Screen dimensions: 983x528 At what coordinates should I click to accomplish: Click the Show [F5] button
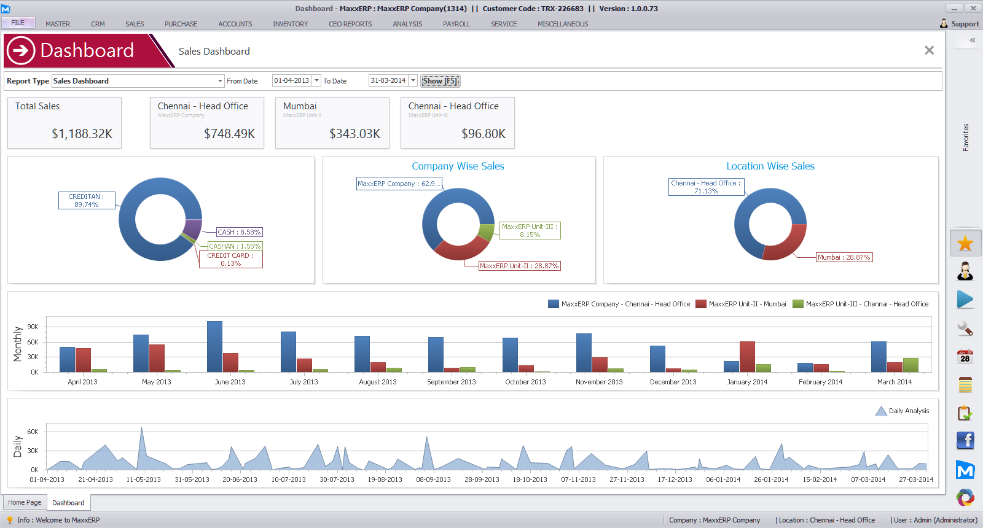440,81
